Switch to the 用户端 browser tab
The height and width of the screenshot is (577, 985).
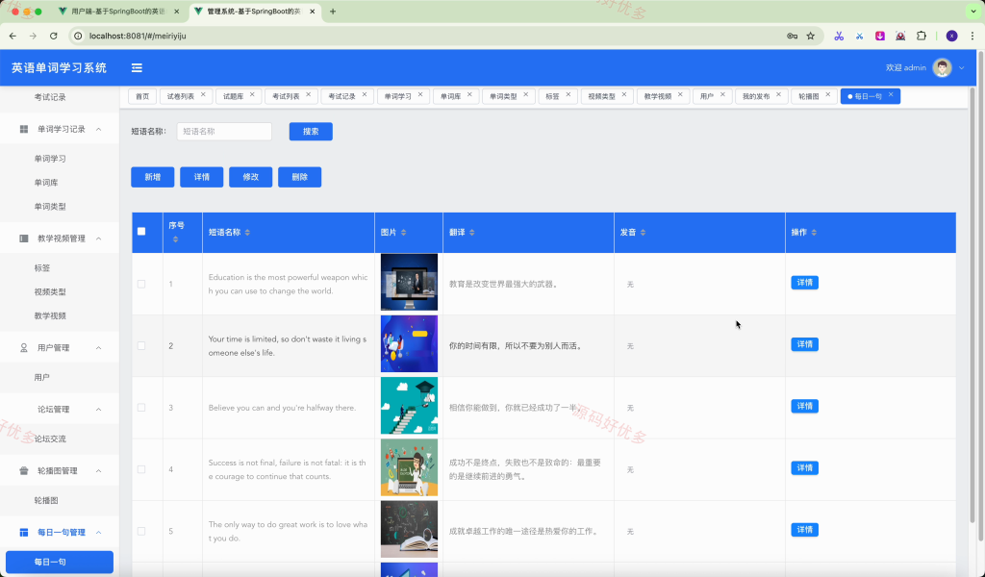118,12
